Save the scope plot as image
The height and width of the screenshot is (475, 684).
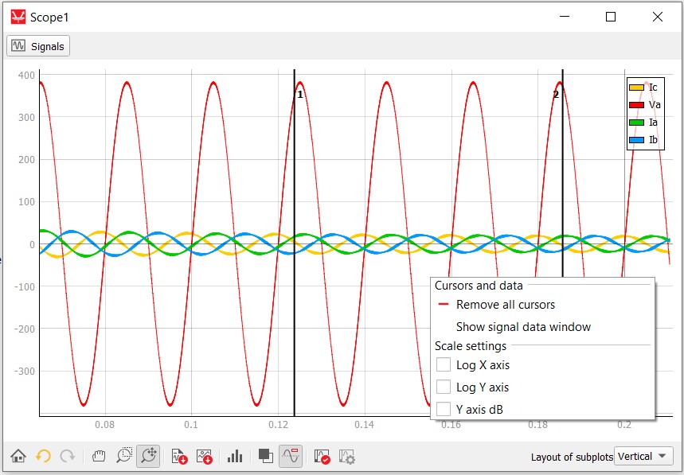[205, 457]
